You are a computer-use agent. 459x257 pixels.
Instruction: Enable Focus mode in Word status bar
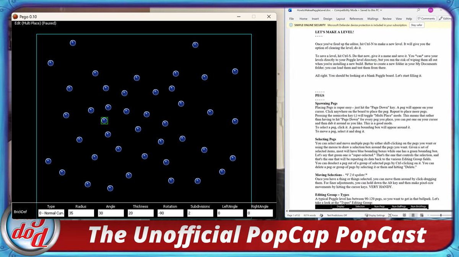393,215
